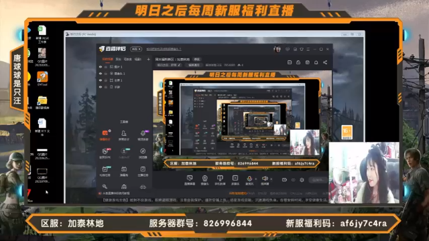Expand speaker options arrow

click(x=271, y=179)
